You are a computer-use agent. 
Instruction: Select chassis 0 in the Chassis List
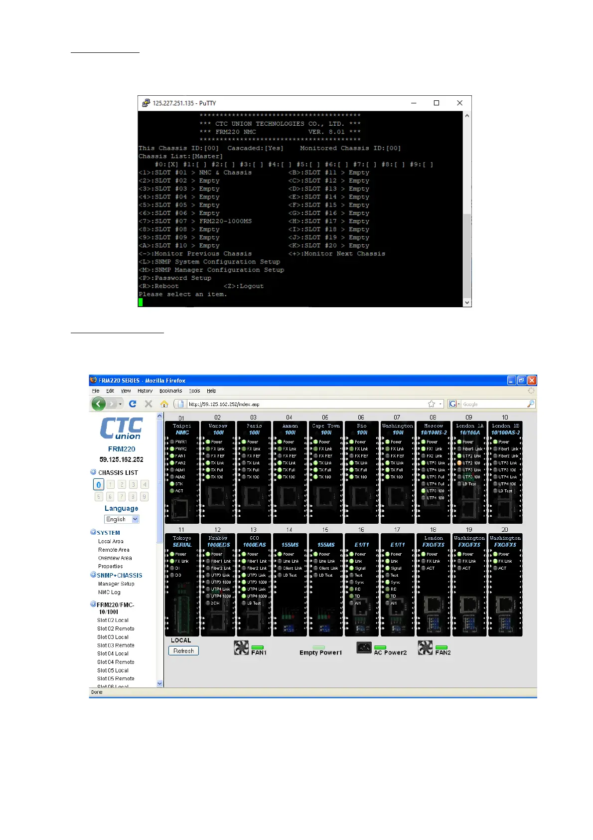(x=99, y=484)
